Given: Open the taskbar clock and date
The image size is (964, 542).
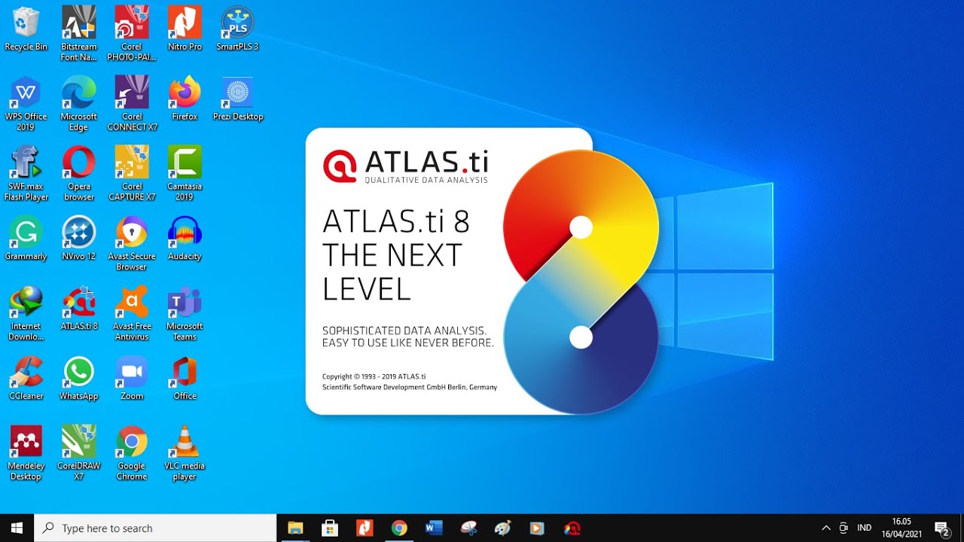Looking at the screenshot, I should [901, 528].
